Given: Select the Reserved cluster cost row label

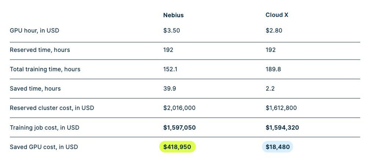Looking at the screenshot, I should pos(52,108).
